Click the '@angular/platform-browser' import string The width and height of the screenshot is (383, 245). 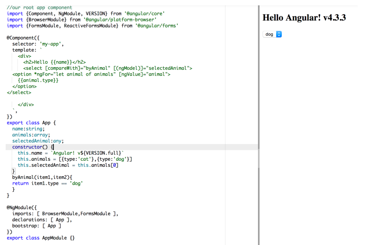click(120, 20)
